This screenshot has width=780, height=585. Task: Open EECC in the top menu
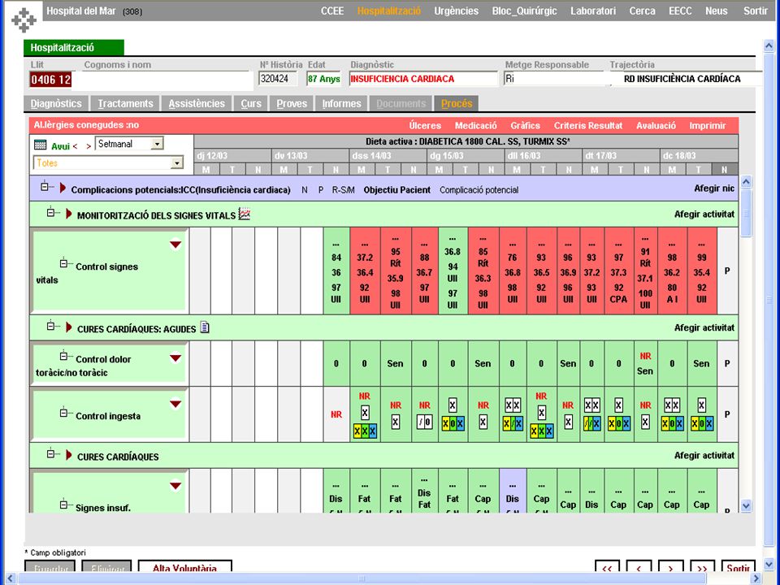[x=680, y=11]
